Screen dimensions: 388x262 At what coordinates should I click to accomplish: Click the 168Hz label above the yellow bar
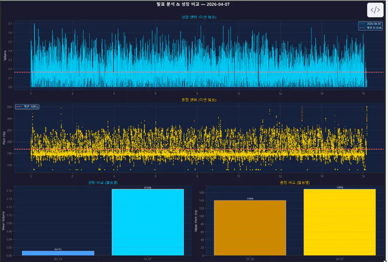point(339,187)
